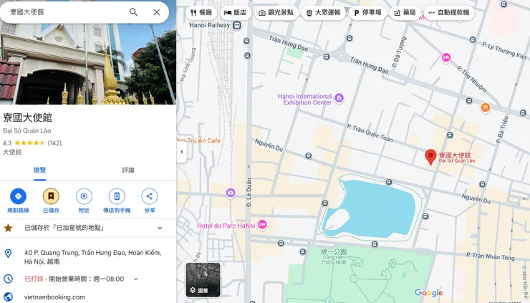Click the bus stop at Trần Hưng Đạo roundabout
The image size is (530, 303).
(326, 57)
